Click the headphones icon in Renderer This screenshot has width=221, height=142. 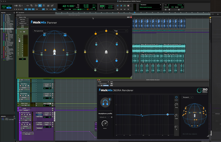coord(105,102)
